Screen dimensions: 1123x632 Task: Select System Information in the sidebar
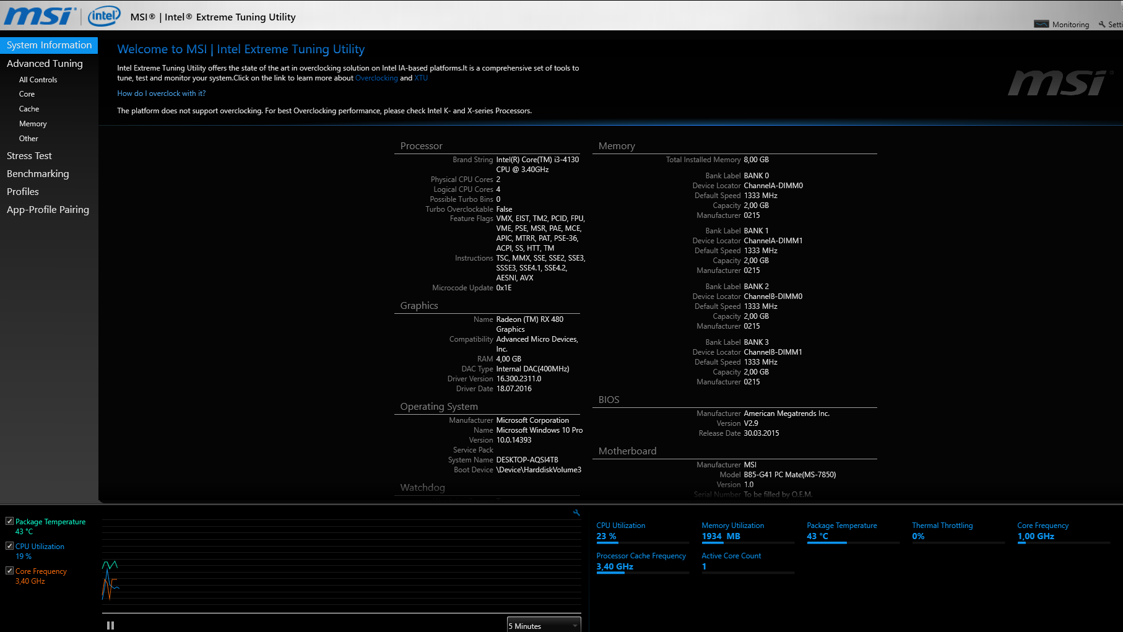click(x=49, y=45)
